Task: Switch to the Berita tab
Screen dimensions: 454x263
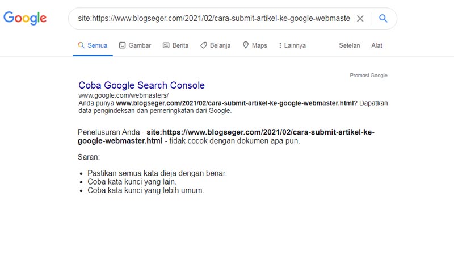Action: pos(175,45)
